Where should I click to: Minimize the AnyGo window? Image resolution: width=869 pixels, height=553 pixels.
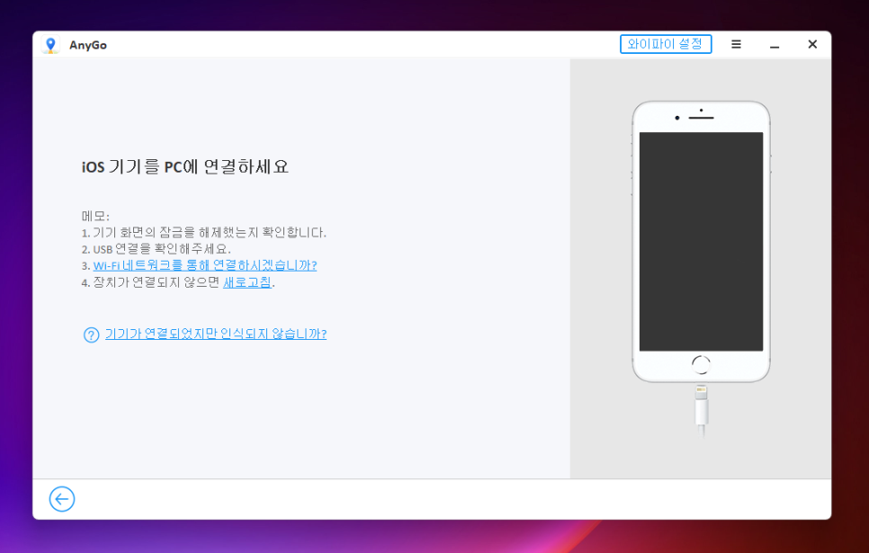click(x=775, y=45)
